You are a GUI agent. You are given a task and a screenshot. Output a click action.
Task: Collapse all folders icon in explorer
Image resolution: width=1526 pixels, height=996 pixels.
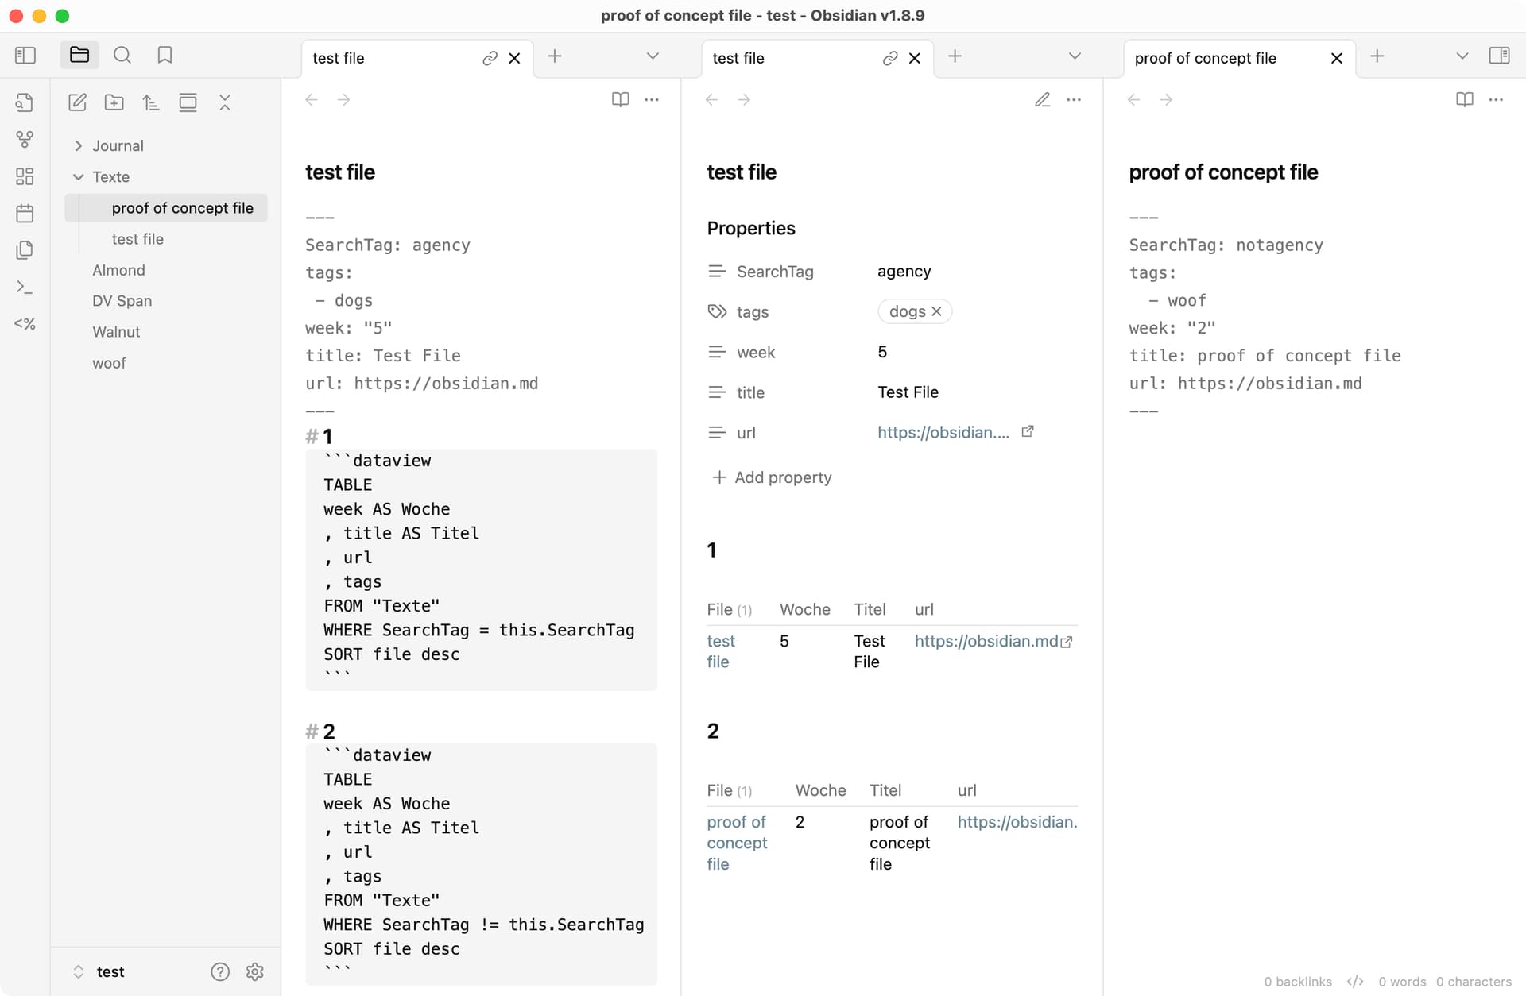225,102
